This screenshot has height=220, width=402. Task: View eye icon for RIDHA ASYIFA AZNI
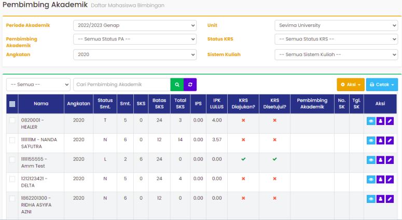click(x=371, y=199)
